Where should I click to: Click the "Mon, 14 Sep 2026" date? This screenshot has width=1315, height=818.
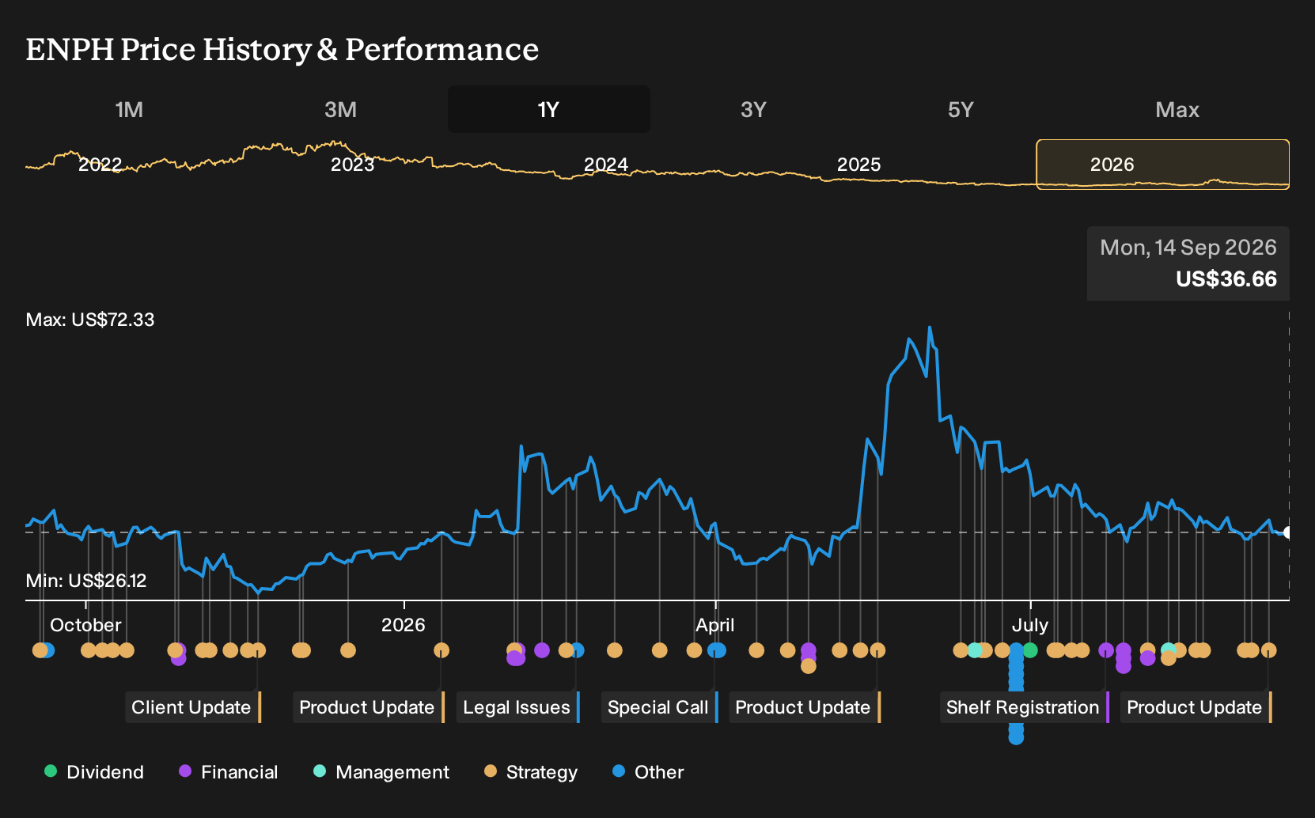tap(1188, 248)
